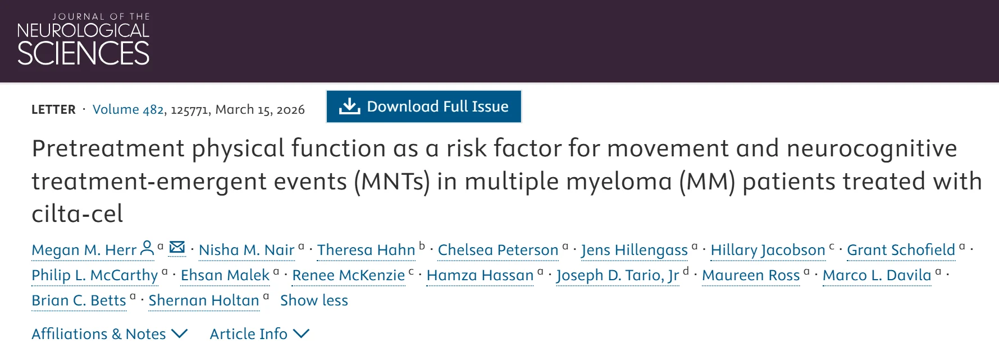
Task: Click the Download Full Issue button
Action: pyautogui.click(x=423, y=106)
